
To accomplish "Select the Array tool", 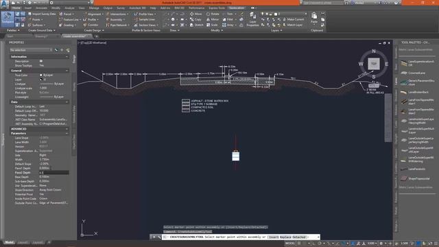I will point(228,25).
